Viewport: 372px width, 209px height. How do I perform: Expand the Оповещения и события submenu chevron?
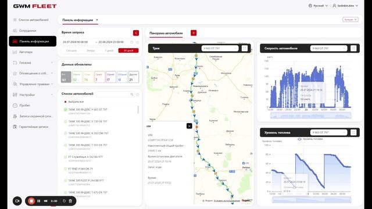pyautogui.click(x=52, y=73)
